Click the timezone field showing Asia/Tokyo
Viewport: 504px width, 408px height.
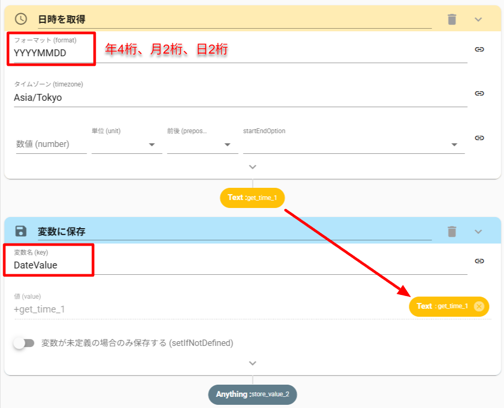point(239,98)
